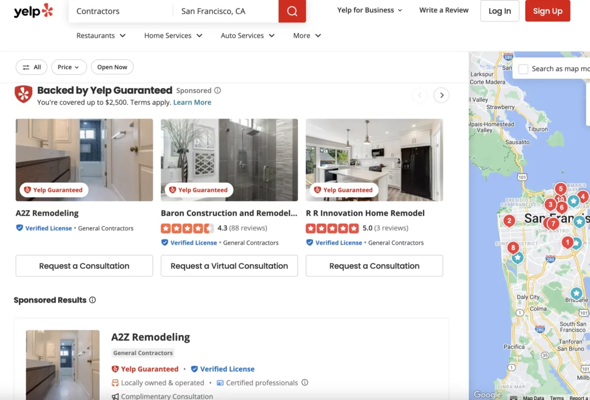Click the star rating of Baron Construction
Viewport: 590px width, 400px height.
point(187,228)
